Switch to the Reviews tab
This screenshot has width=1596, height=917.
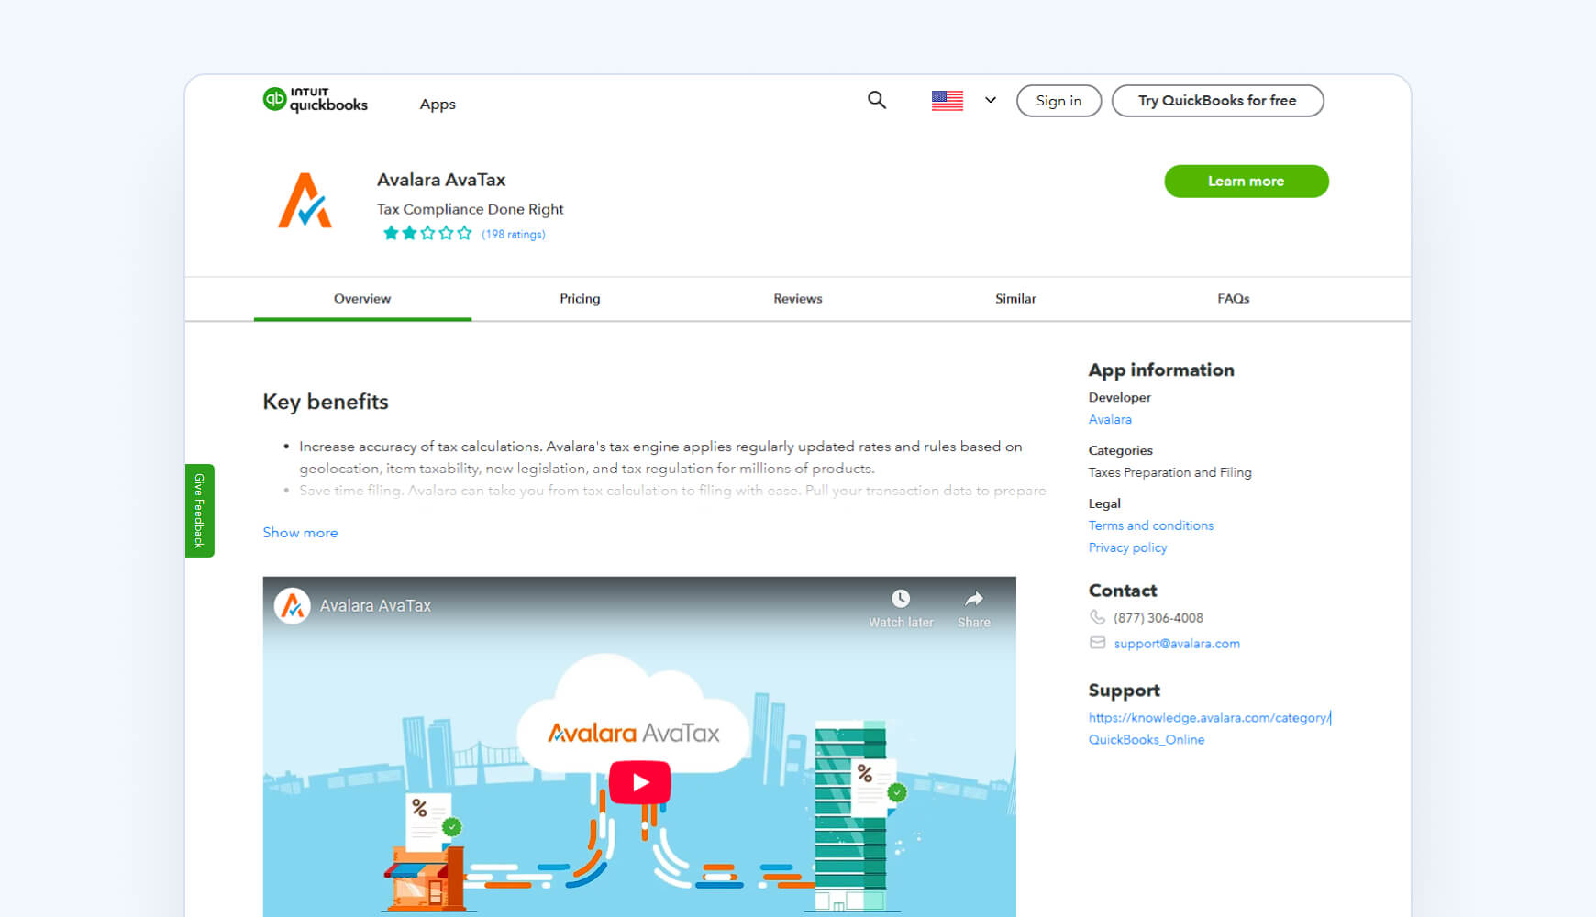click(x=798, y=299)
